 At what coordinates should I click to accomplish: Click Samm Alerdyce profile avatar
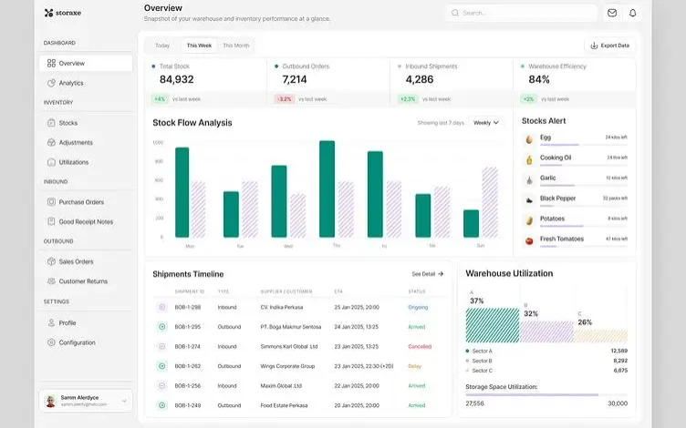point(51,401)
